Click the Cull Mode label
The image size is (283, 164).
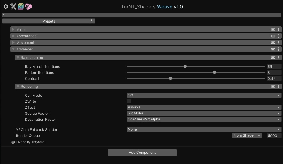tap(33, 95)
